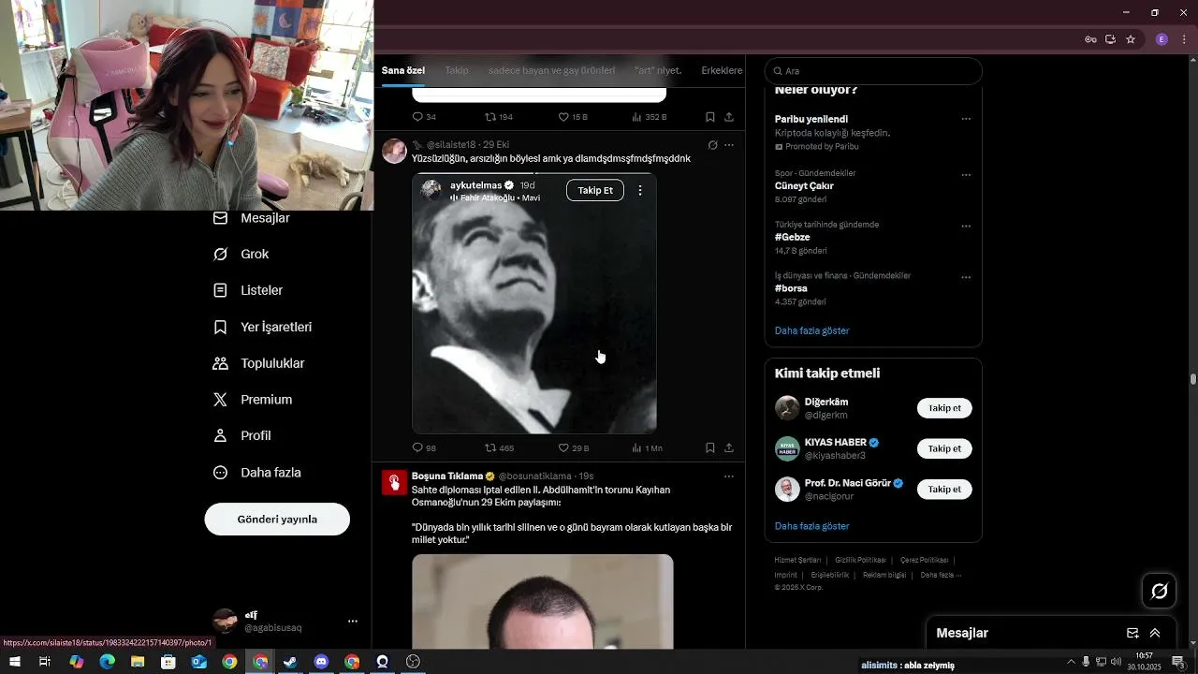Click the page vertical scrollbar thumb
The width and height of the screenshot is (1198, 674).
click(x=1193, y=379)
